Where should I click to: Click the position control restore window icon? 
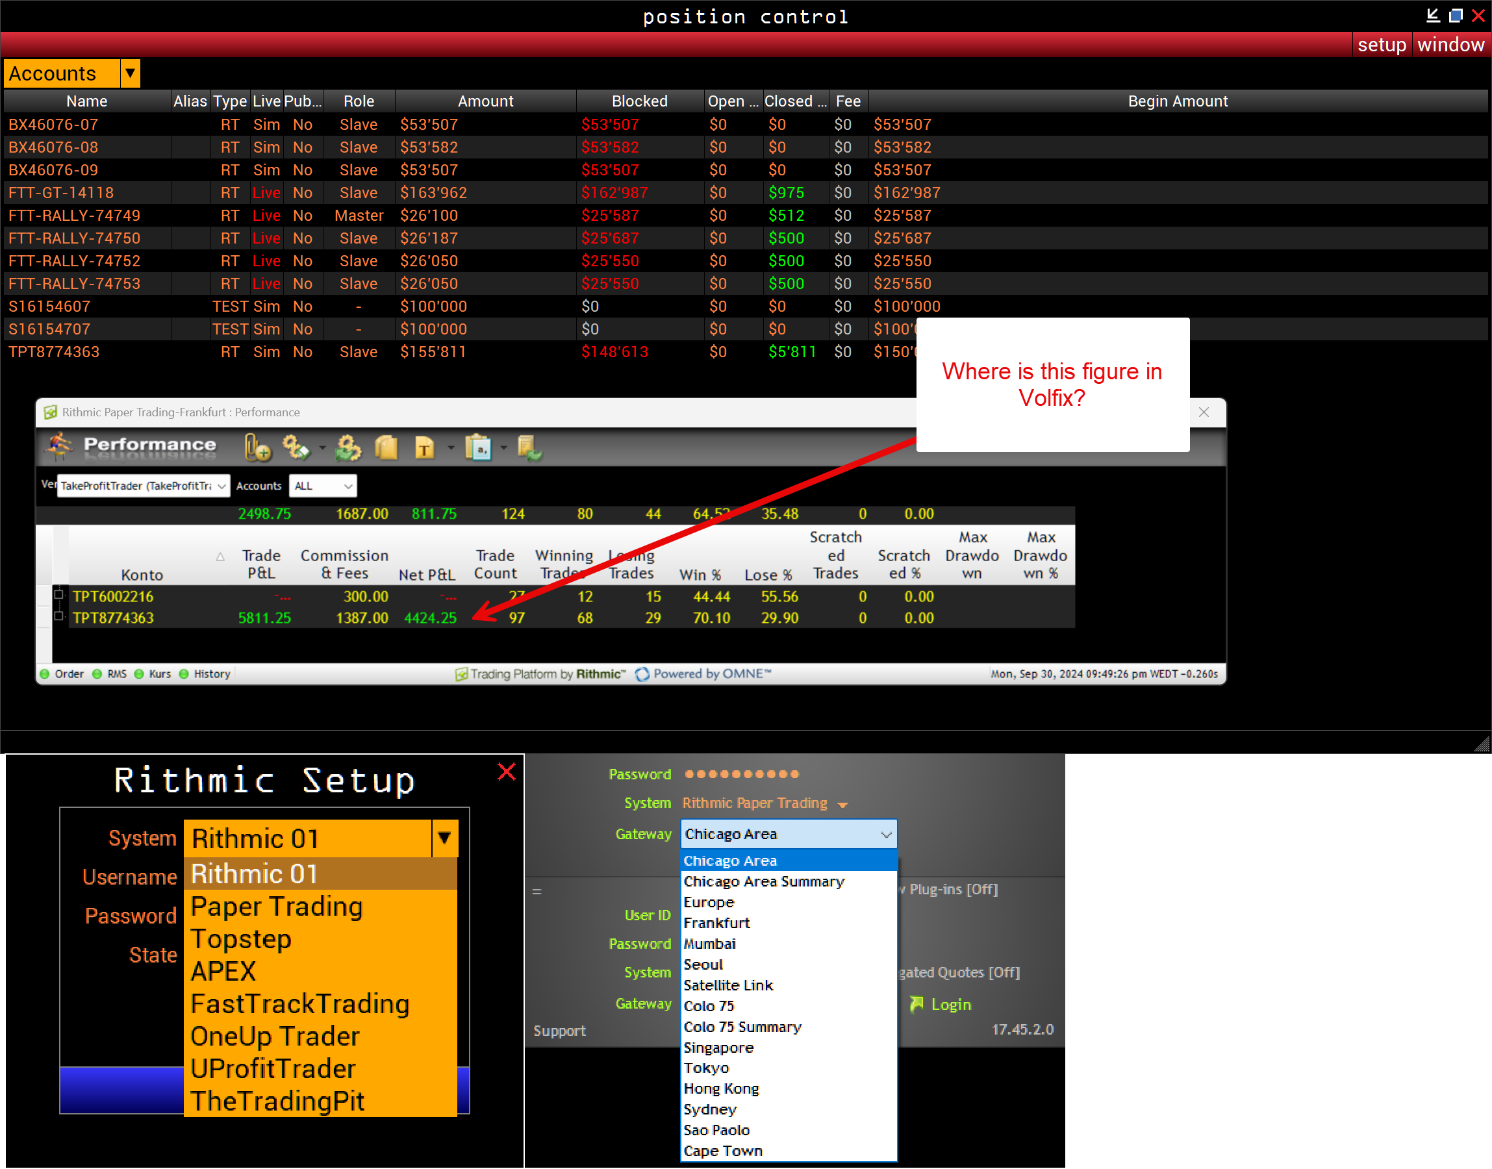[1456, 14]
